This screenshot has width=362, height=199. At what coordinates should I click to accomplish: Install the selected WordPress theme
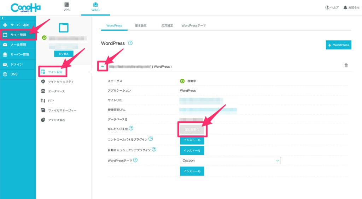(192, 171)
